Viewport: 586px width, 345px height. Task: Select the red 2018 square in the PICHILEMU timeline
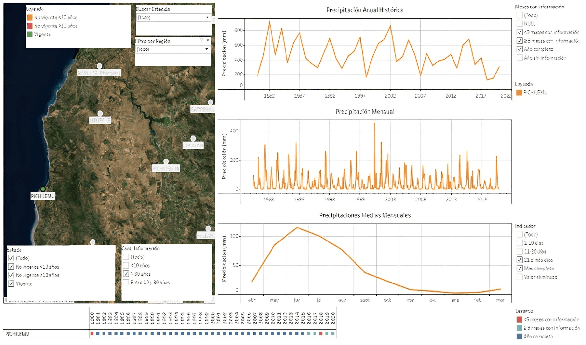[321, 333]
